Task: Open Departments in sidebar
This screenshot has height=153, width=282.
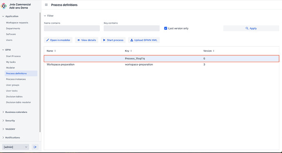Action: point(13,29)
